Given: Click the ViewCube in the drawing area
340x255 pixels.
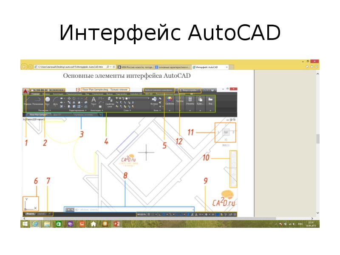Looking at the screenshot, I should tap(226, 132).
